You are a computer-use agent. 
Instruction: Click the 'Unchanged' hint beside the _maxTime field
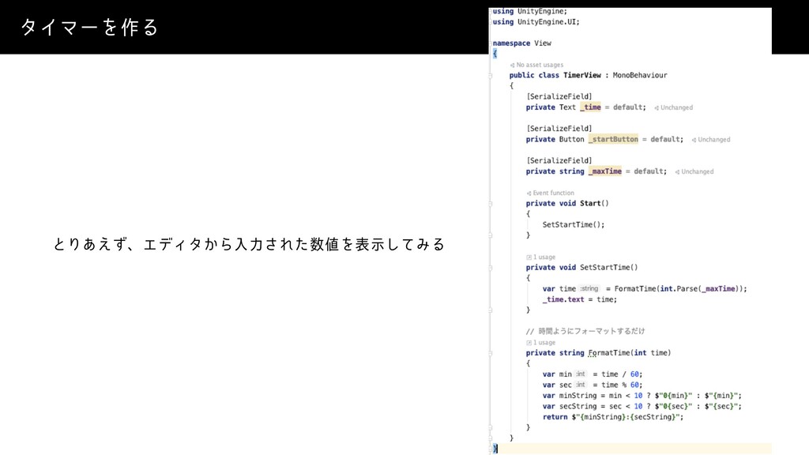coord(694,171)
